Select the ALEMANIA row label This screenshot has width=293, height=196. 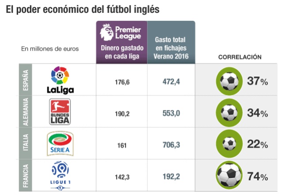click(26, 112)
